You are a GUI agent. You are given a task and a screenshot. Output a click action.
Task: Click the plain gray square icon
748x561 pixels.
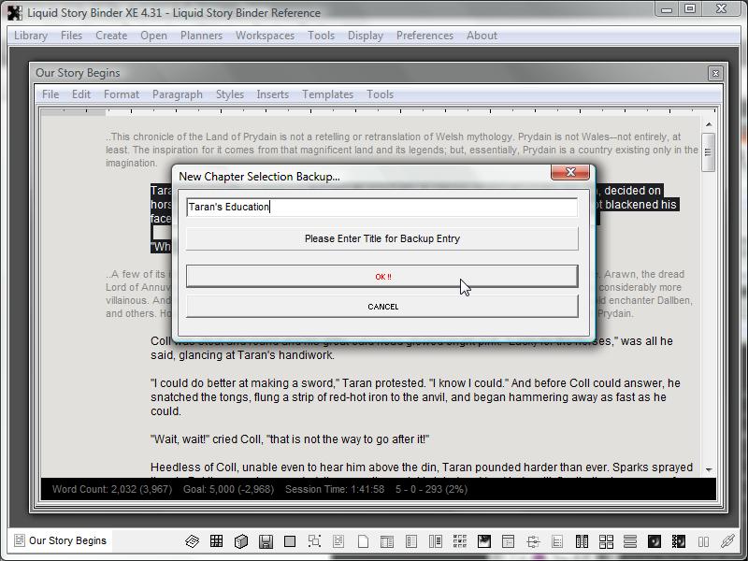coord(290,541)
